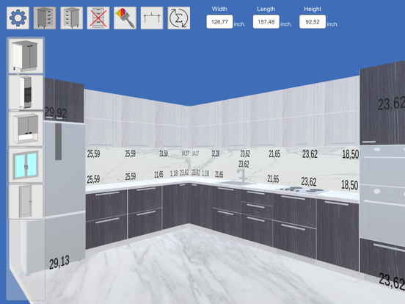Viewport: 405px width, 304px height.
Task: Click the lower 18,50 dimension label
Action: click(x=349, y=185)
